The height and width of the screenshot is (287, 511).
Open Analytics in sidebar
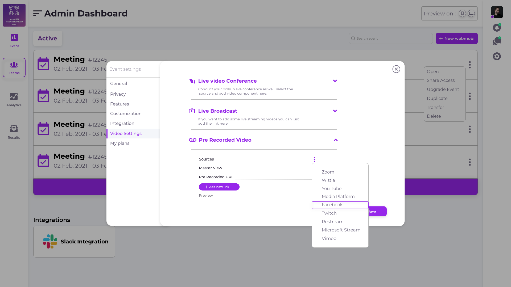(14, 100)
